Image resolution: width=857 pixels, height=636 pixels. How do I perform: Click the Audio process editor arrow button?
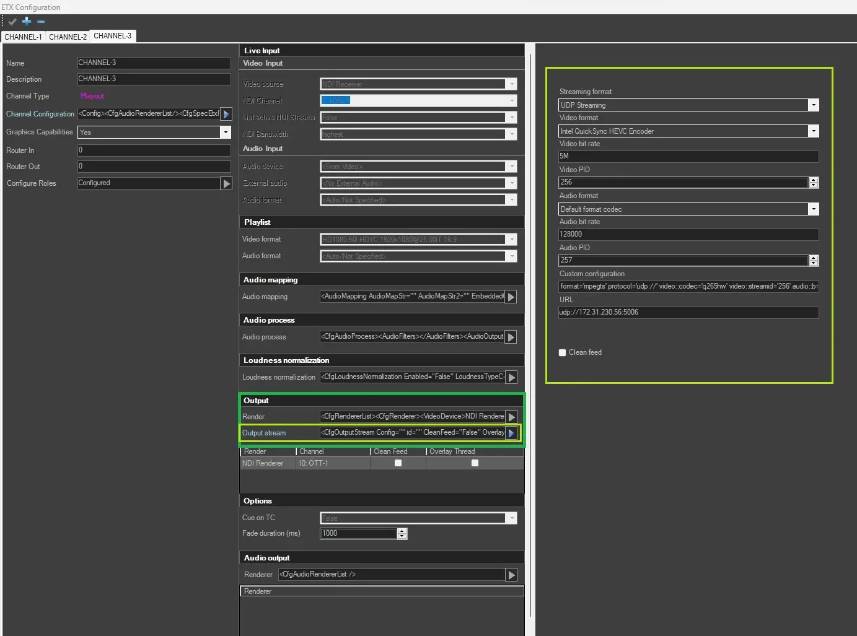pos(511,337)
